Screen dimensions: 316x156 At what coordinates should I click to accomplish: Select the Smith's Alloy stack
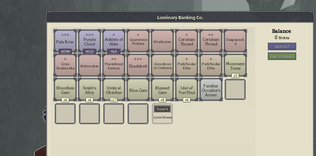point(89,90)
